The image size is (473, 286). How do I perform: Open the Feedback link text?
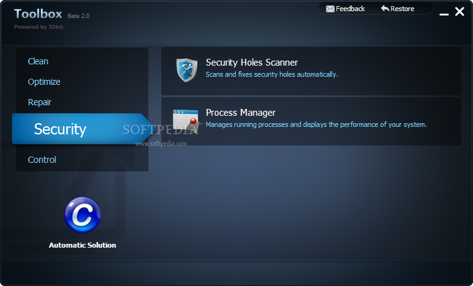(x=350, y=9)
